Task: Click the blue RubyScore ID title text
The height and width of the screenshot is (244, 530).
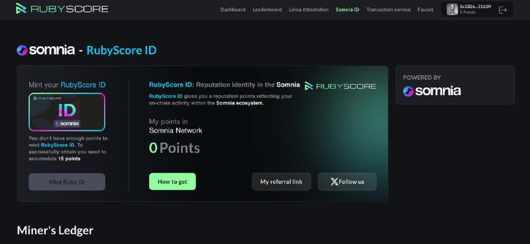Action: [x=121, y=50]
